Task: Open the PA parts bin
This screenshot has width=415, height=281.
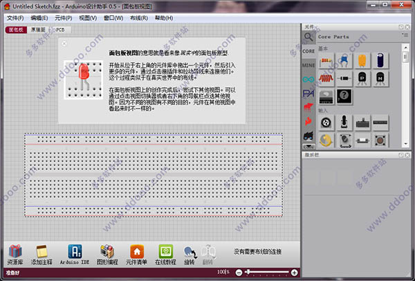Action: [308, 93]
